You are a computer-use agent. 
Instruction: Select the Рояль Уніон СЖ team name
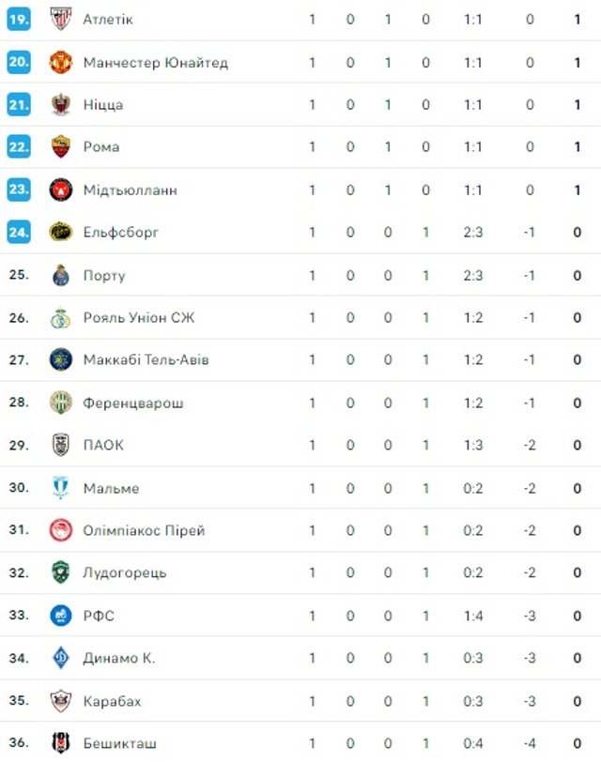pyautogui.click(x=139, y=318)
